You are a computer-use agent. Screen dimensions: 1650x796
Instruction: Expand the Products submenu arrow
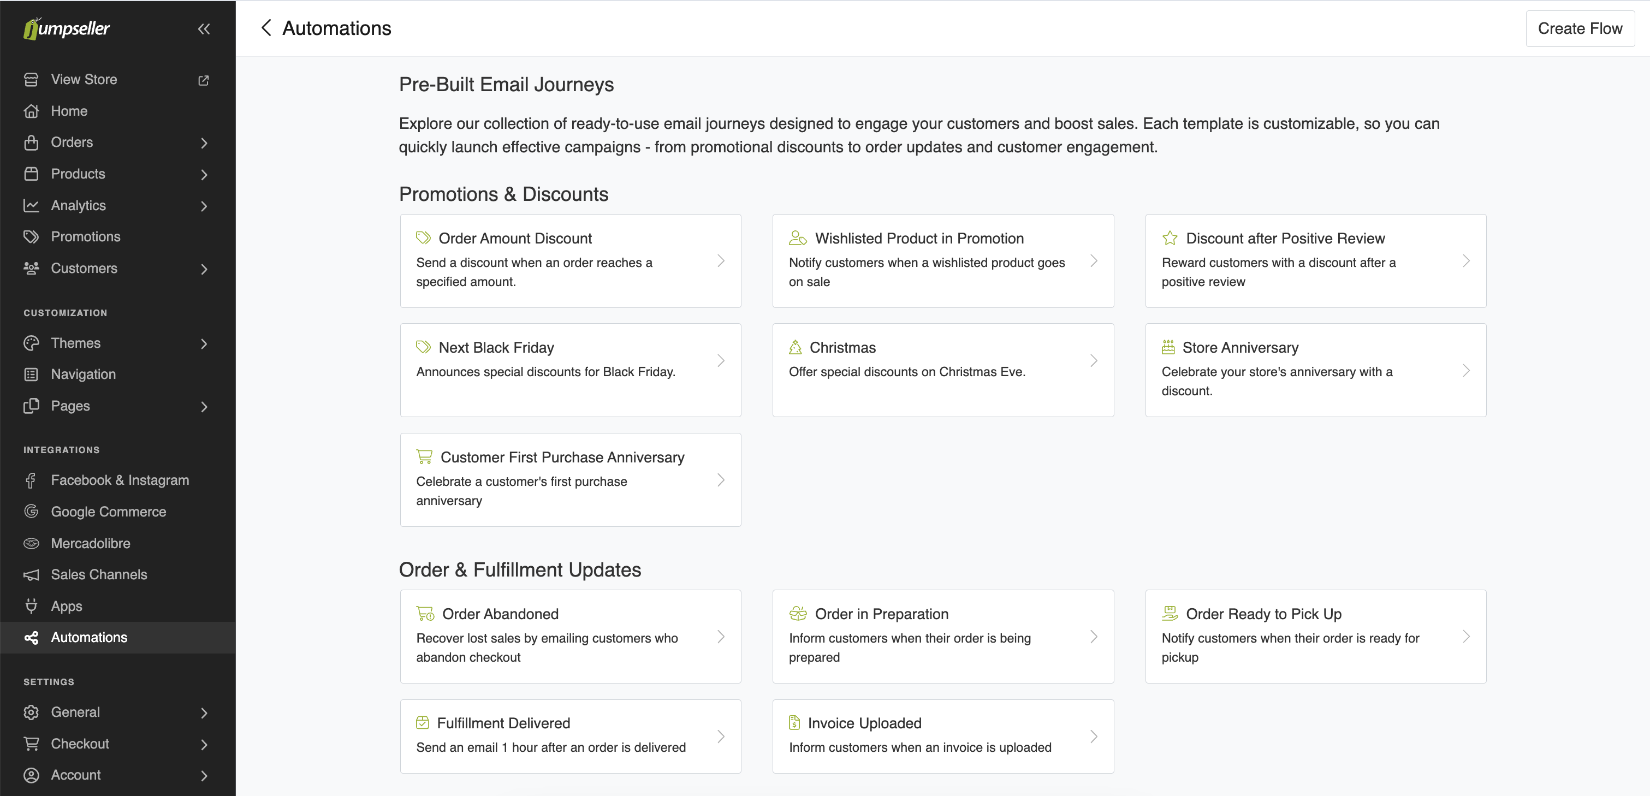tap(204, 174)
